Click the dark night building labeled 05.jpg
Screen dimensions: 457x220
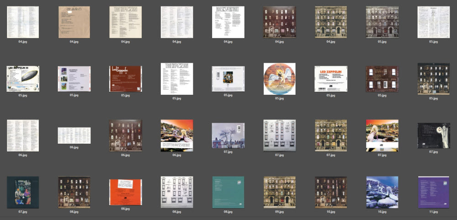click(x=433, y=79)
